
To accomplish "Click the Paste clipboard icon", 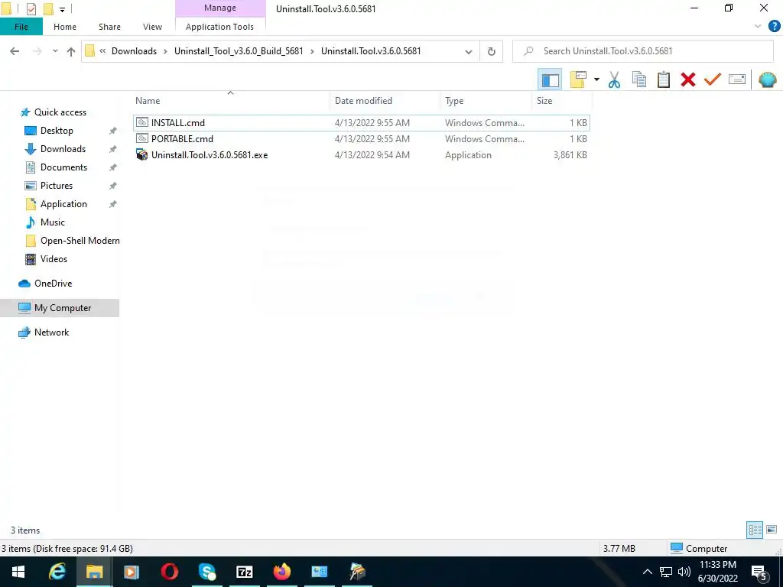I will tap(664, 79).
